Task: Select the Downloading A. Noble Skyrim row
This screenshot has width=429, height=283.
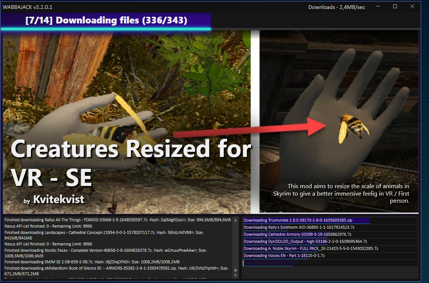Action: pyautogui.click(x=330, y=248)
